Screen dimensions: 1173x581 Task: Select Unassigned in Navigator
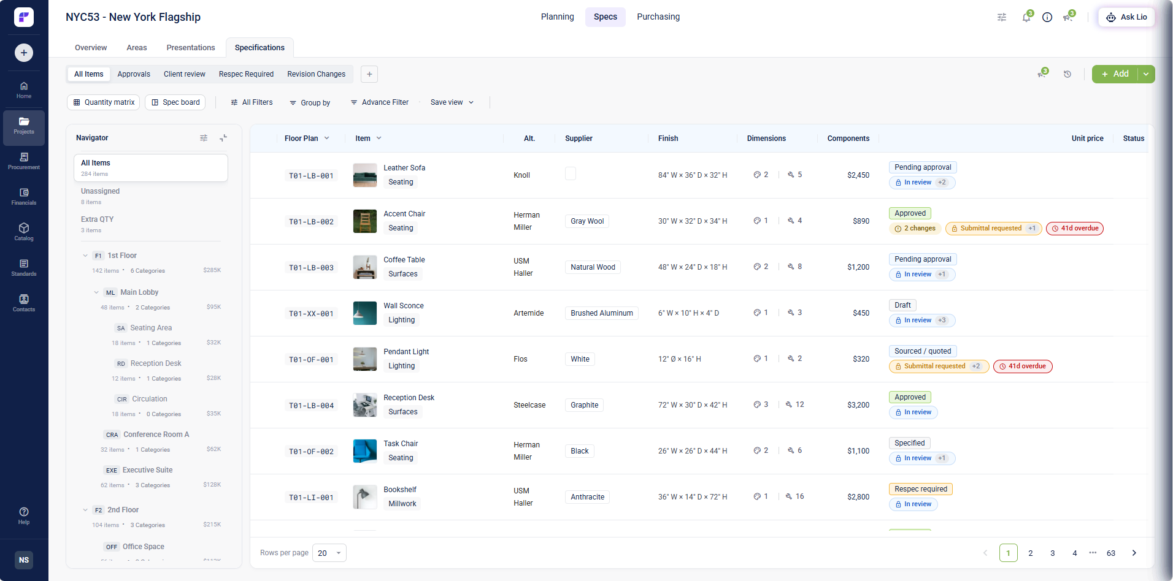click(151, 196)
